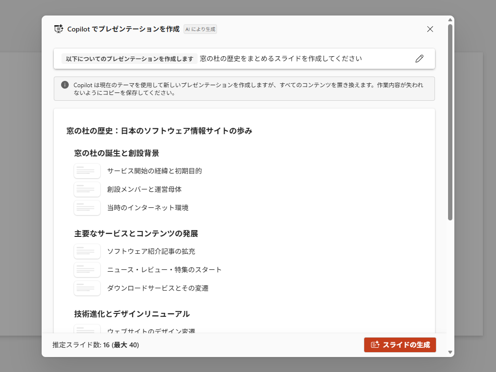This screenshot has height=372, width=496.
Task: Click the slide card icon beside 当時のインターネット環境
Action: coord(87,208)
